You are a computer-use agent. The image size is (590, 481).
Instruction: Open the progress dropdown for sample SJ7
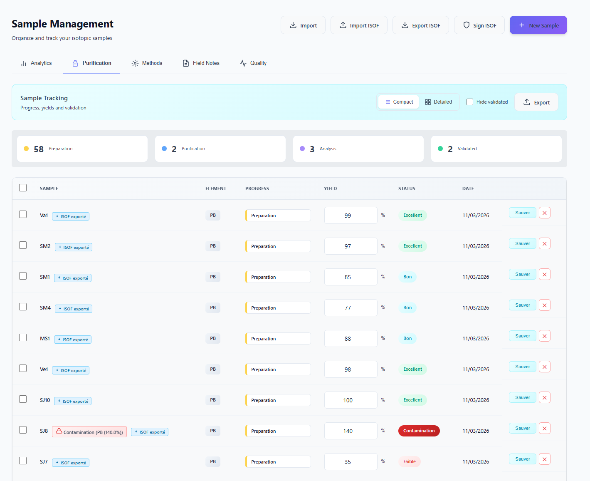tap(278, 462)
